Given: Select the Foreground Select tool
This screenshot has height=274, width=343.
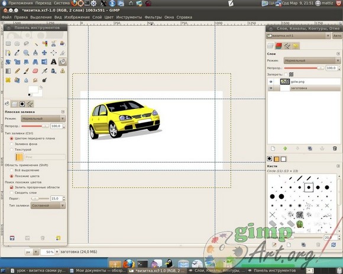Looking at the screenshot, I should (x=63, y=44).
